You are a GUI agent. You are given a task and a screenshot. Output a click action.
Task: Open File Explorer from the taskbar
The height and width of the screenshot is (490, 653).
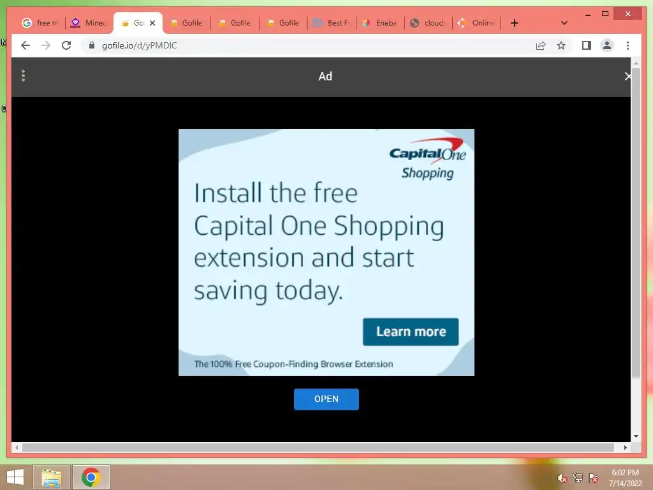pyautogui.click(x=52, y=477)
